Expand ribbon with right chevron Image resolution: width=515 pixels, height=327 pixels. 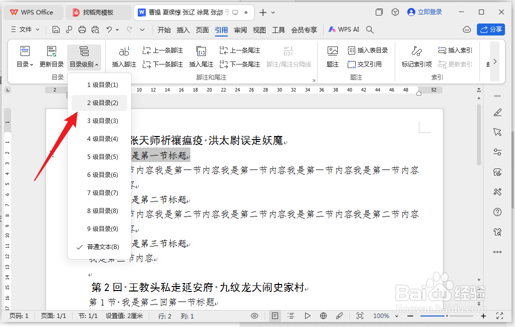[495, 61]
